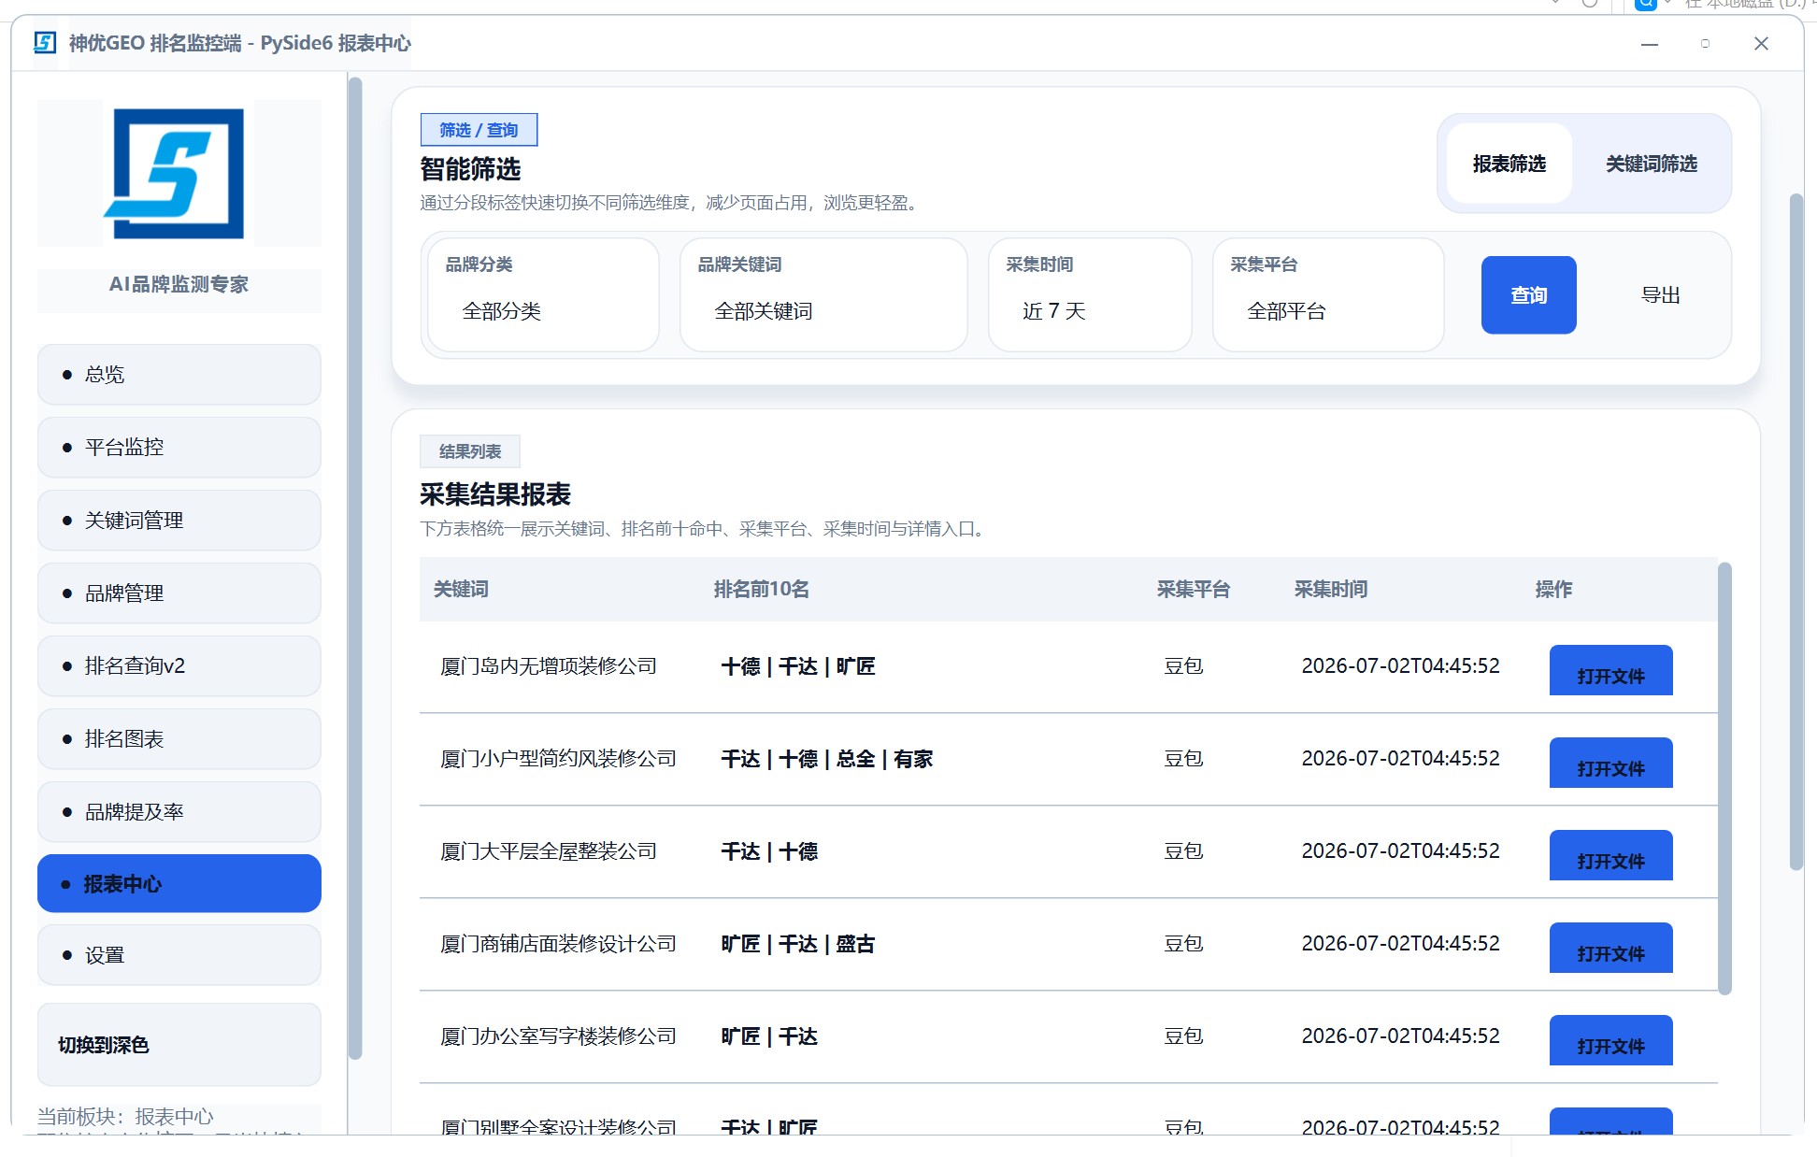
Task: Click the large blue S brand logo
Action: point(175,174)
